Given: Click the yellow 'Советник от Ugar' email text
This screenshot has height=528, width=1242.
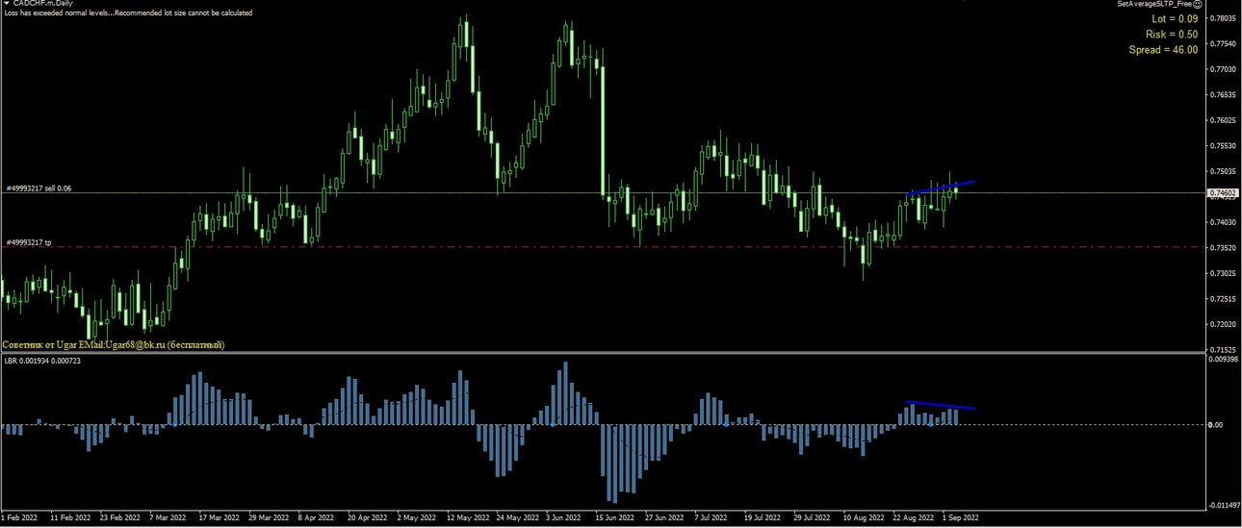Looking at the screenshot, I should (114, 343).
